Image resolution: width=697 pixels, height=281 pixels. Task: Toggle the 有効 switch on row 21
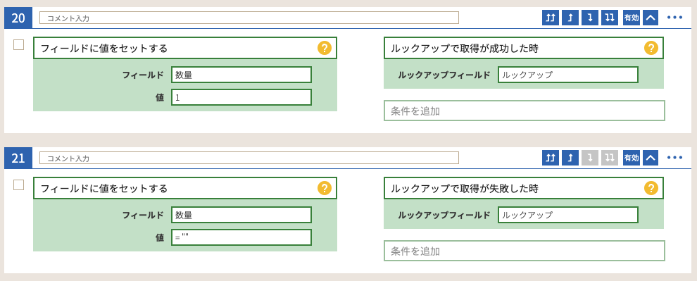tap(632, 158)
